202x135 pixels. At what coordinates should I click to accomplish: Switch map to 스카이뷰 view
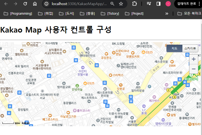pos(190,48)
